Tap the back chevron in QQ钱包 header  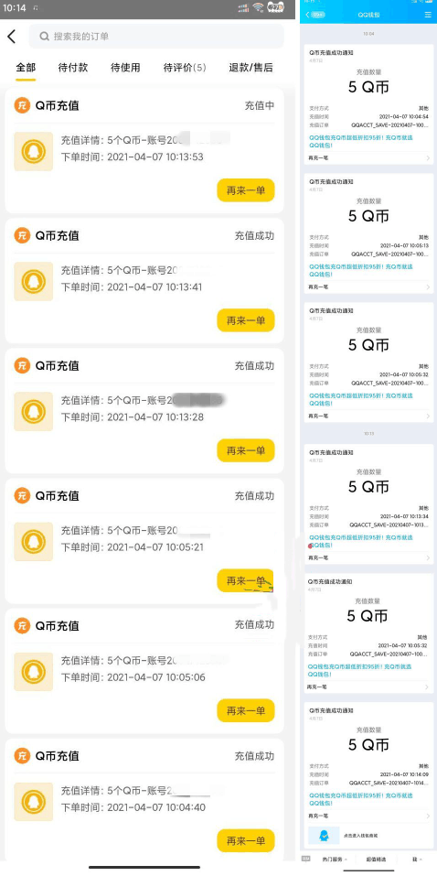coord(307,15)
